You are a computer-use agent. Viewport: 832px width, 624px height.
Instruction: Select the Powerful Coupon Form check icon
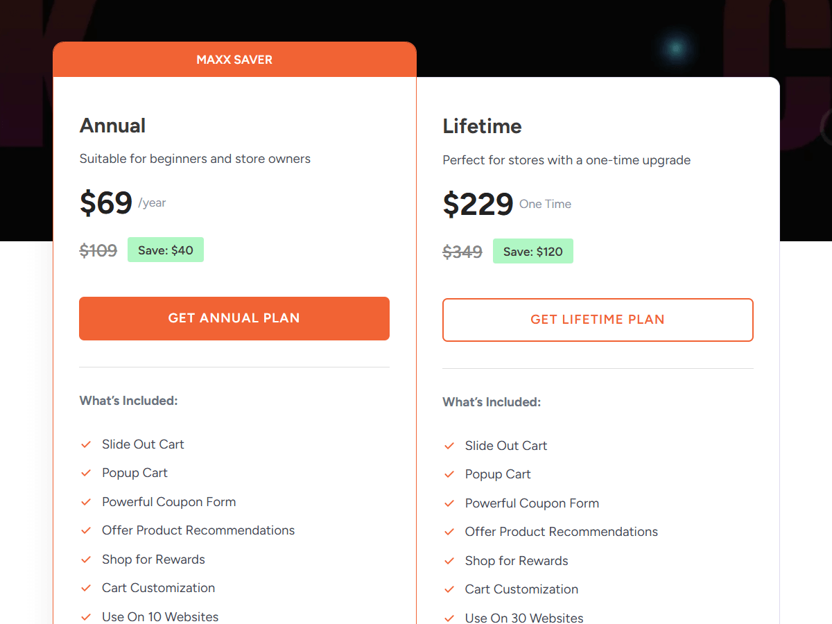86,501
